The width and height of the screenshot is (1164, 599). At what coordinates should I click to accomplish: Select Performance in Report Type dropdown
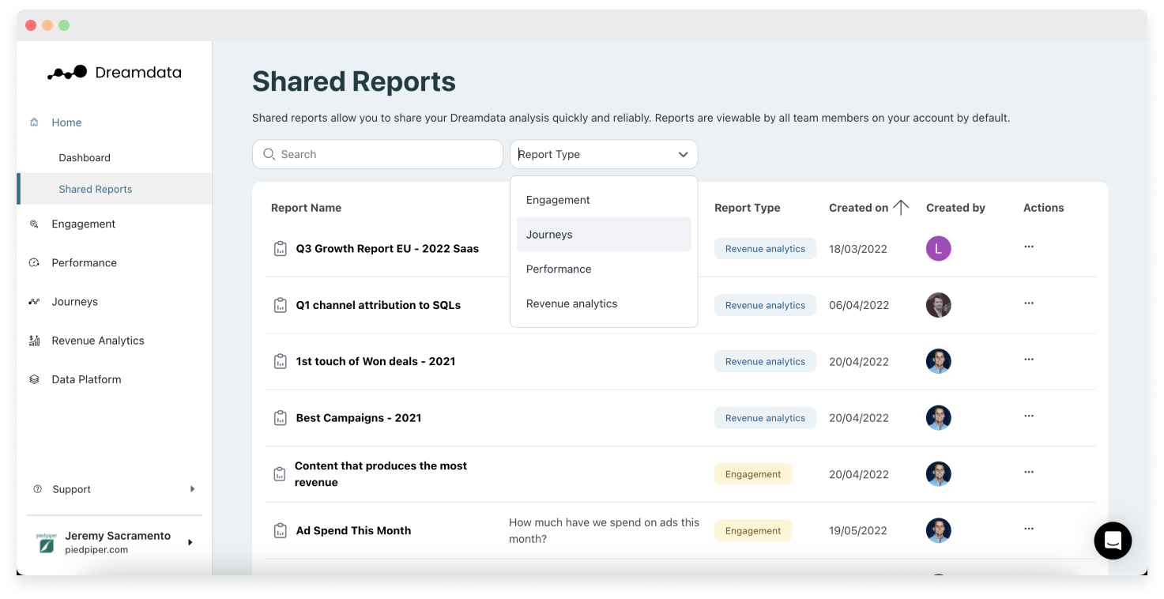tap(604, 269)
